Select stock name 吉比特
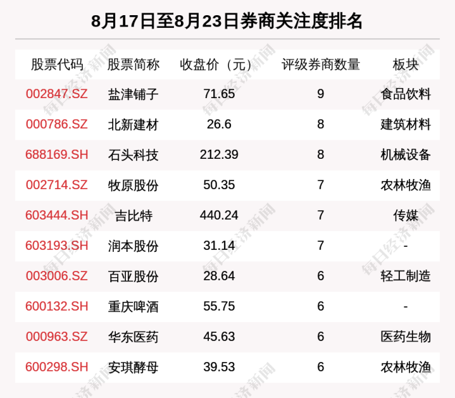 click(134, 216)
